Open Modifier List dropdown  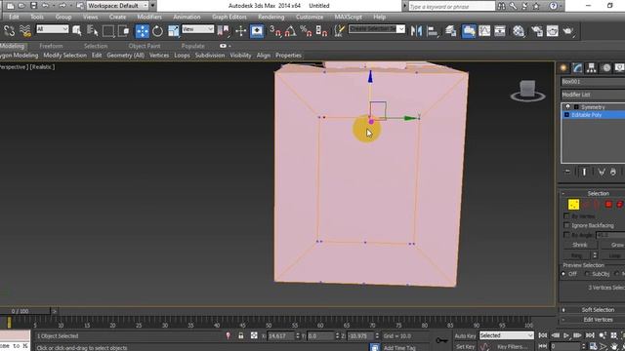coord(593,95)
